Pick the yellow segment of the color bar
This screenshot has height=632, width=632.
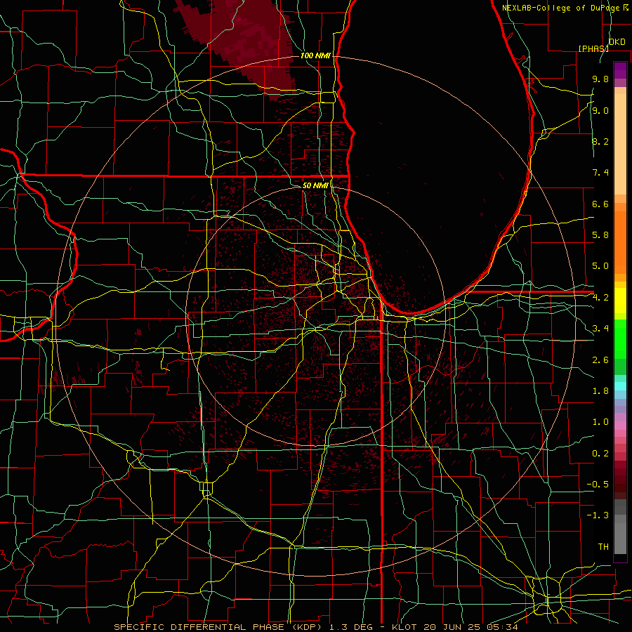pos(620,301)
